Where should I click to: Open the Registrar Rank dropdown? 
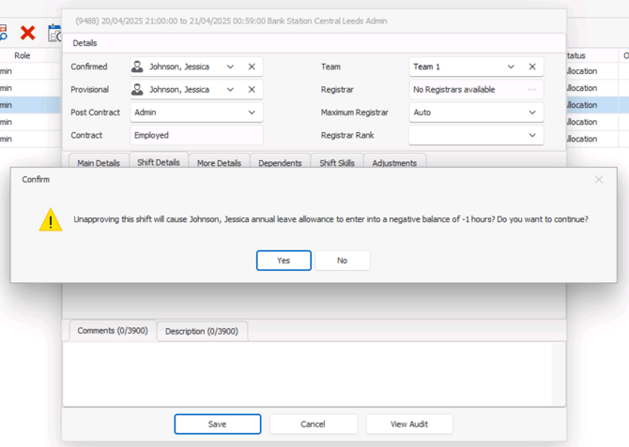[x=532, y=135]
